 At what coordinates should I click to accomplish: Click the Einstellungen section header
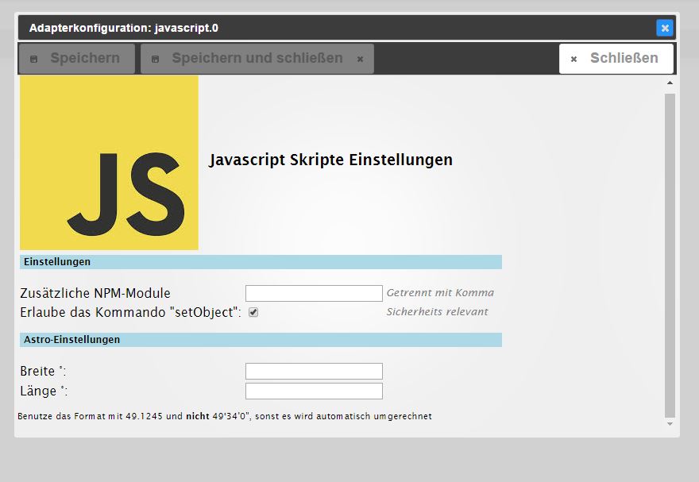[261, 262]
